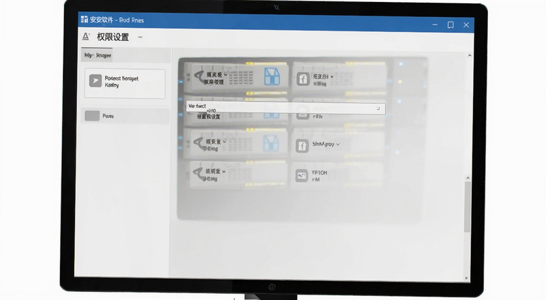This screenshot has height=300, width=546.
Task: Click the triangle icon beside 权限设置
Action: coord(86,37)
